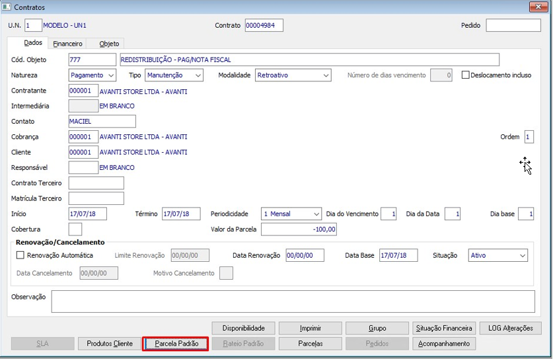553x359 pixels.
Task: Click the Dia base field
Action: (x=526, y=214)
